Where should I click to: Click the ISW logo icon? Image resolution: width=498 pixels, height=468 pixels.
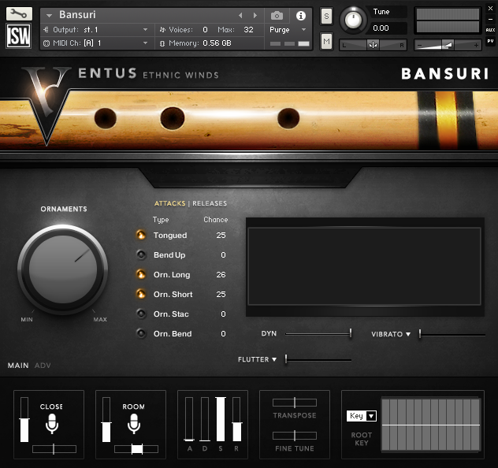[x=18, y=37]
